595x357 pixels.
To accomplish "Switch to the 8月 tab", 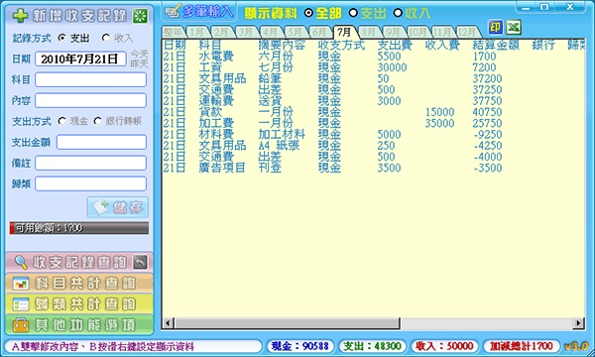I will (x=369, y=32).
